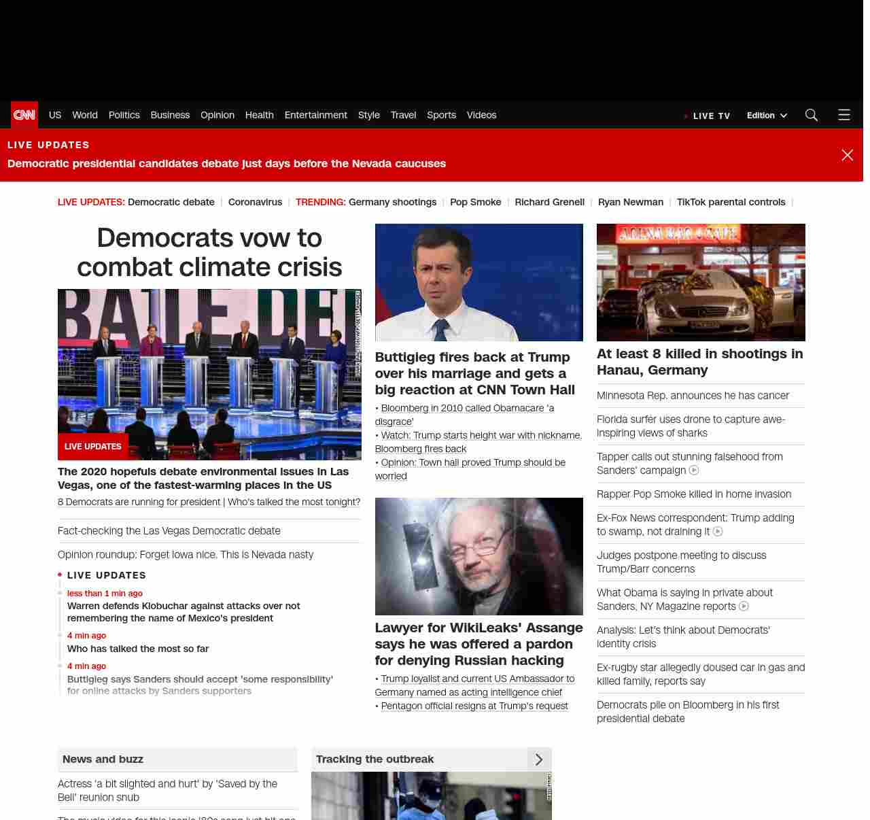Click next arrow in Tracking the outbreak
The width and height of the screenshot is (870, 820).
pos(539,759)
